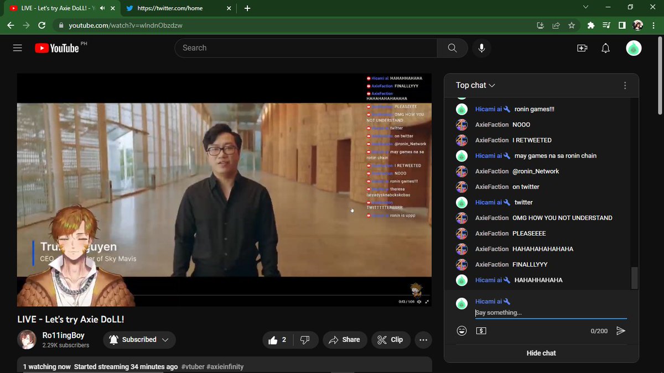
Task: Click the '2.29K subscribers' text
Action: pos(65,345)
